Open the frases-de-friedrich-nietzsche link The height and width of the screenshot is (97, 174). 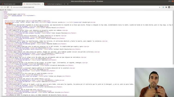tap(28, 65)
